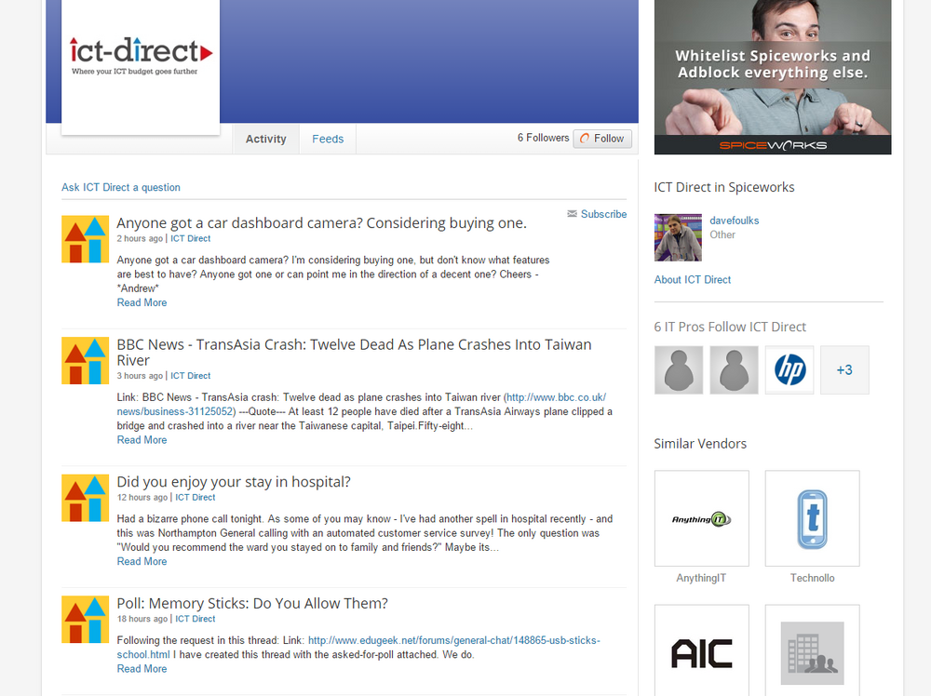The image size is (931, 696).
Task: Click ICT Direct author under the Memory Sticks poll
Action: 196,618
